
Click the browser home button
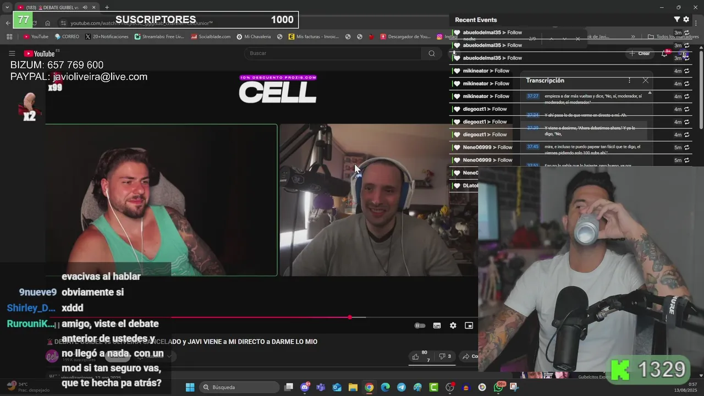point(48,23)
